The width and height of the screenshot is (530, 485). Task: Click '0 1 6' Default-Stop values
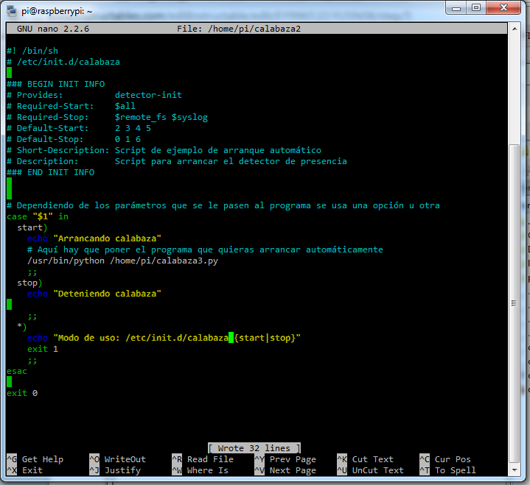[x=128, y=139]
